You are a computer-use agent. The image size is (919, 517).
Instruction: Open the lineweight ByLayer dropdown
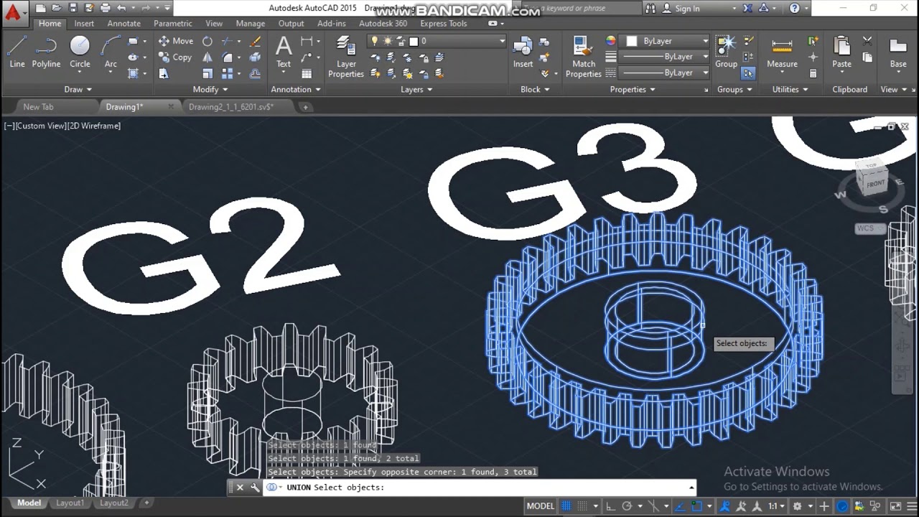pos(666,57)
